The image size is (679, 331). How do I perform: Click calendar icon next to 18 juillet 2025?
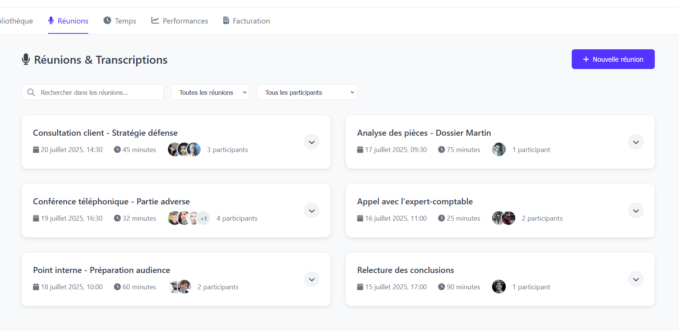coord(36,287)
